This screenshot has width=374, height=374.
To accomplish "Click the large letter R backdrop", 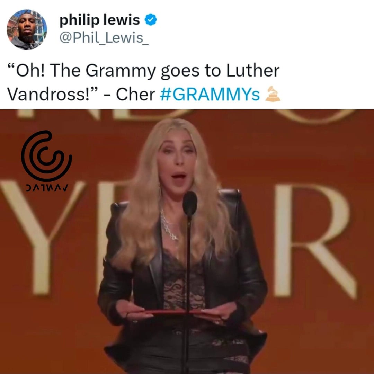I will pos(315,241).
